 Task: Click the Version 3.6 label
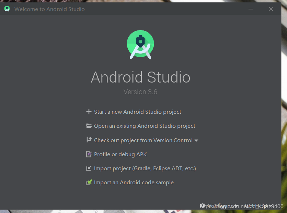pyautogui.click(x=140, y=92)
